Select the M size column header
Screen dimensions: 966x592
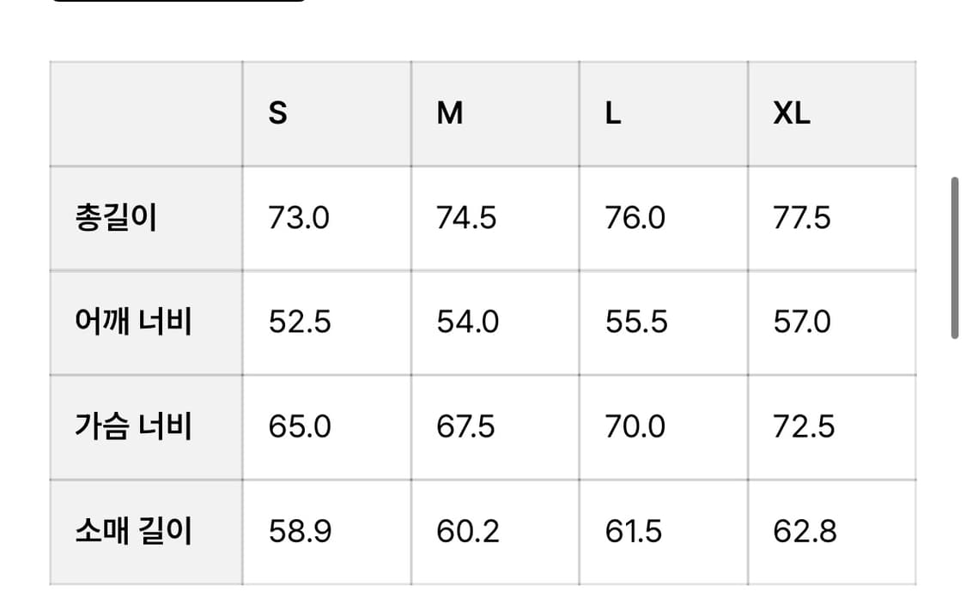tap(450, 113)
